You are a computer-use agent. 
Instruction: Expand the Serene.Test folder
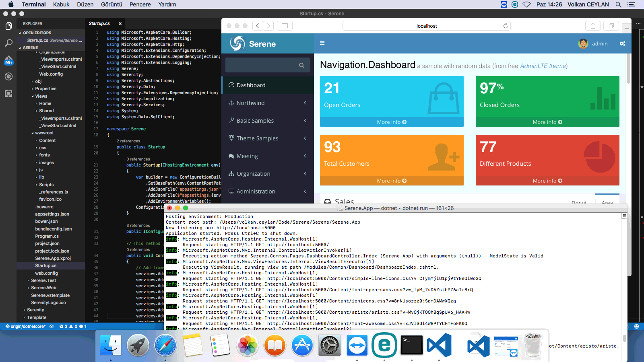coord(43,280)
